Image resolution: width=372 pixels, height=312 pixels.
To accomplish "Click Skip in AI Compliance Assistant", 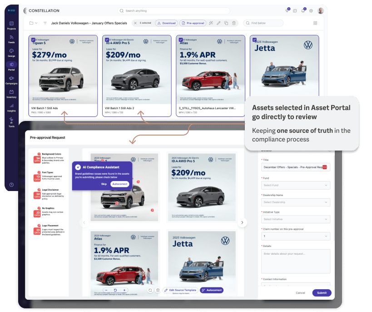I will 104,184.
